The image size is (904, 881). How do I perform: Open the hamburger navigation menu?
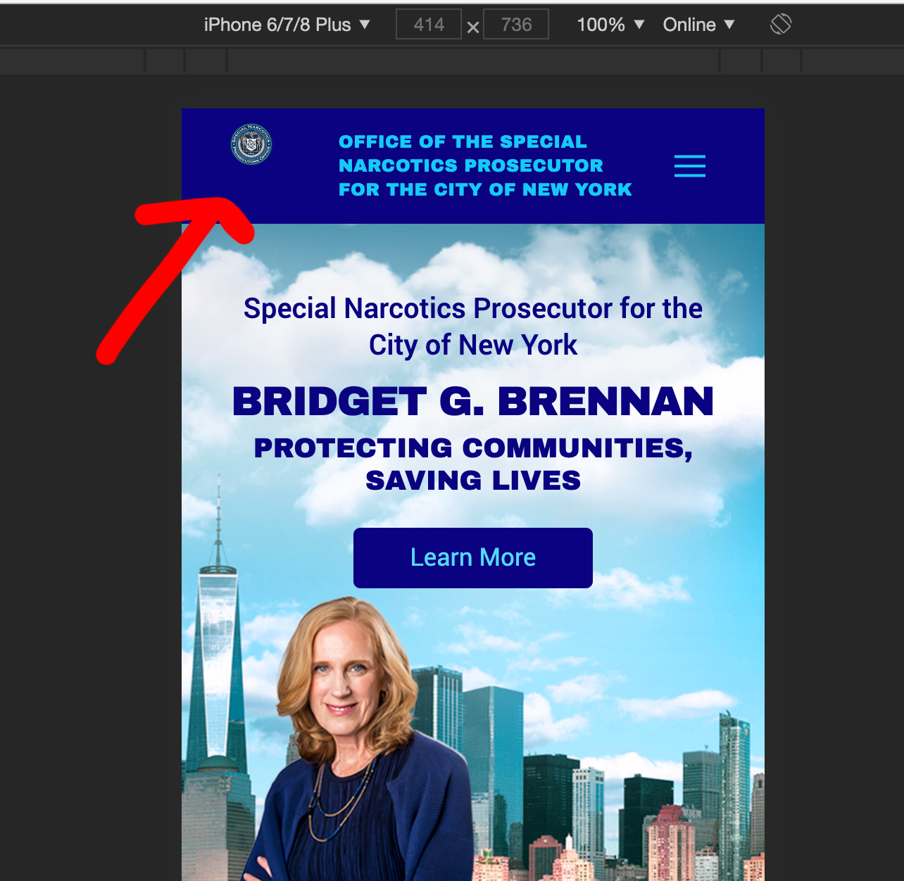690,166
